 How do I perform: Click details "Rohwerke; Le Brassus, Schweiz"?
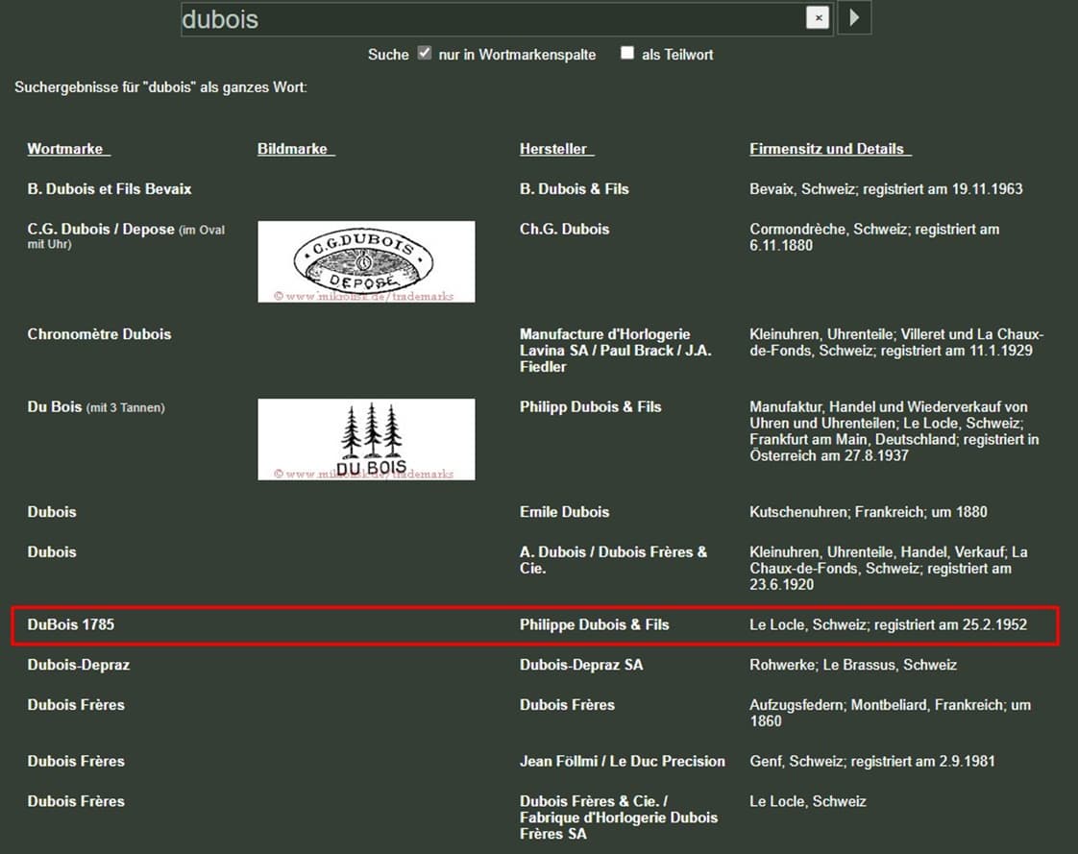[x=853, y=665]
